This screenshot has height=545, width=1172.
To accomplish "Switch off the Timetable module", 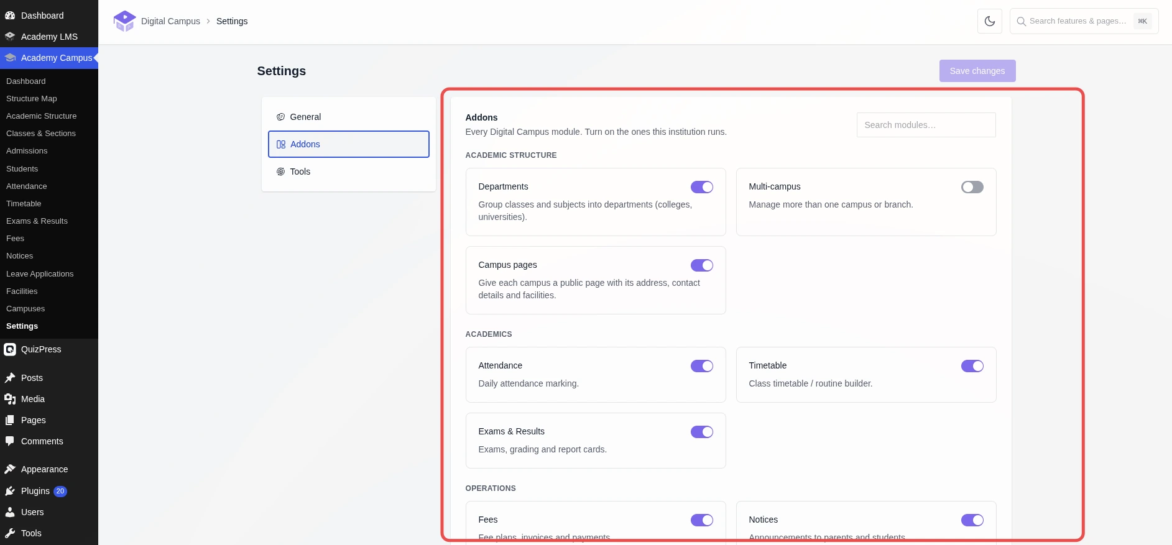I will pos(972,366).
